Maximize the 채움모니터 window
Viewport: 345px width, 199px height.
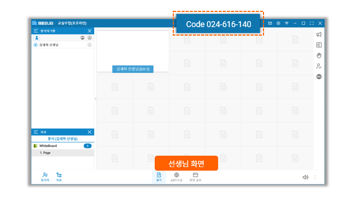[x=303, y=23]
